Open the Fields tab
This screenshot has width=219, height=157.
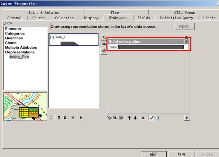tap(144, 18)
